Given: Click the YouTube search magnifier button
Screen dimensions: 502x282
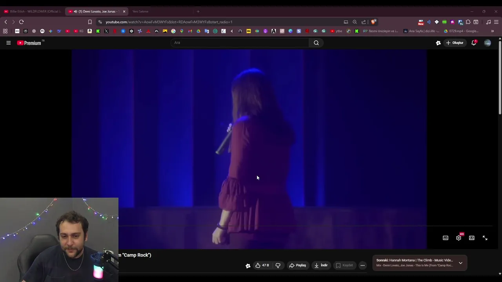Looking at the screenshot, I should point(316,43).
